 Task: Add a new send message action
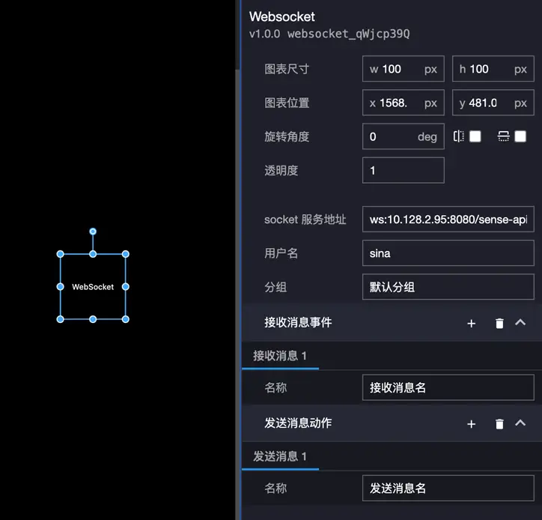tap(471, 423)
